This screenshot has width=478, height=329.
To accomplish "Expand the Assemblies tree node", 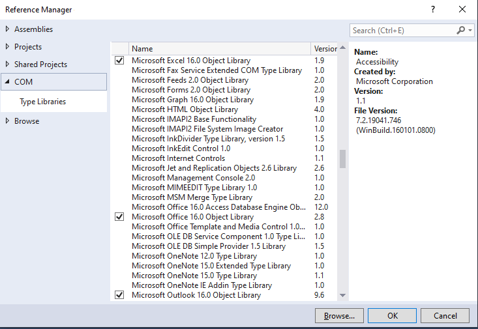I will [x=8, y=29].
